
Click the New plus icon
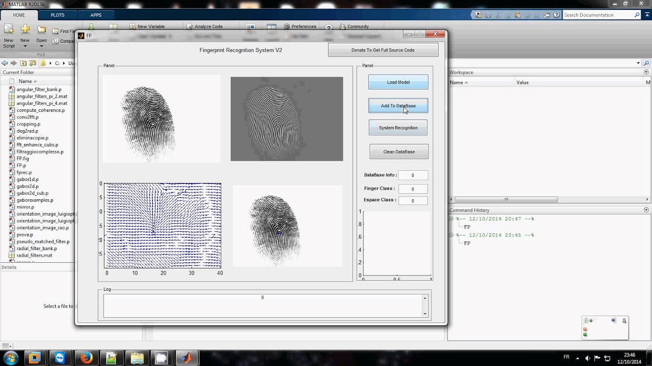point(24,29)
